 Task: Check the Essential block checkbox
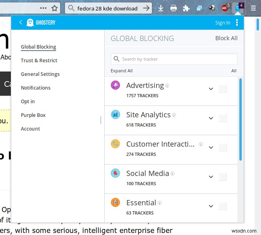point(223,206)
